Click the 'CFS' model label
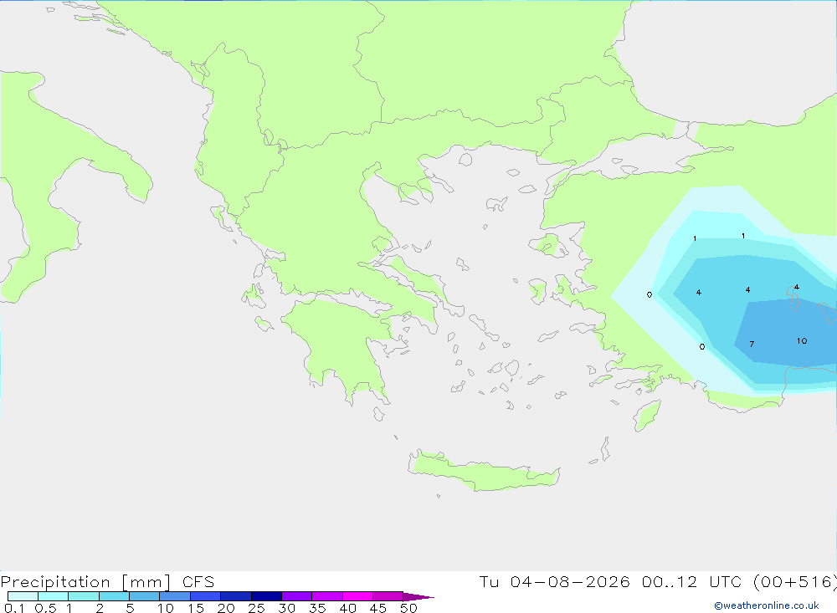The image size is (837, 613). tap(198, 581)
